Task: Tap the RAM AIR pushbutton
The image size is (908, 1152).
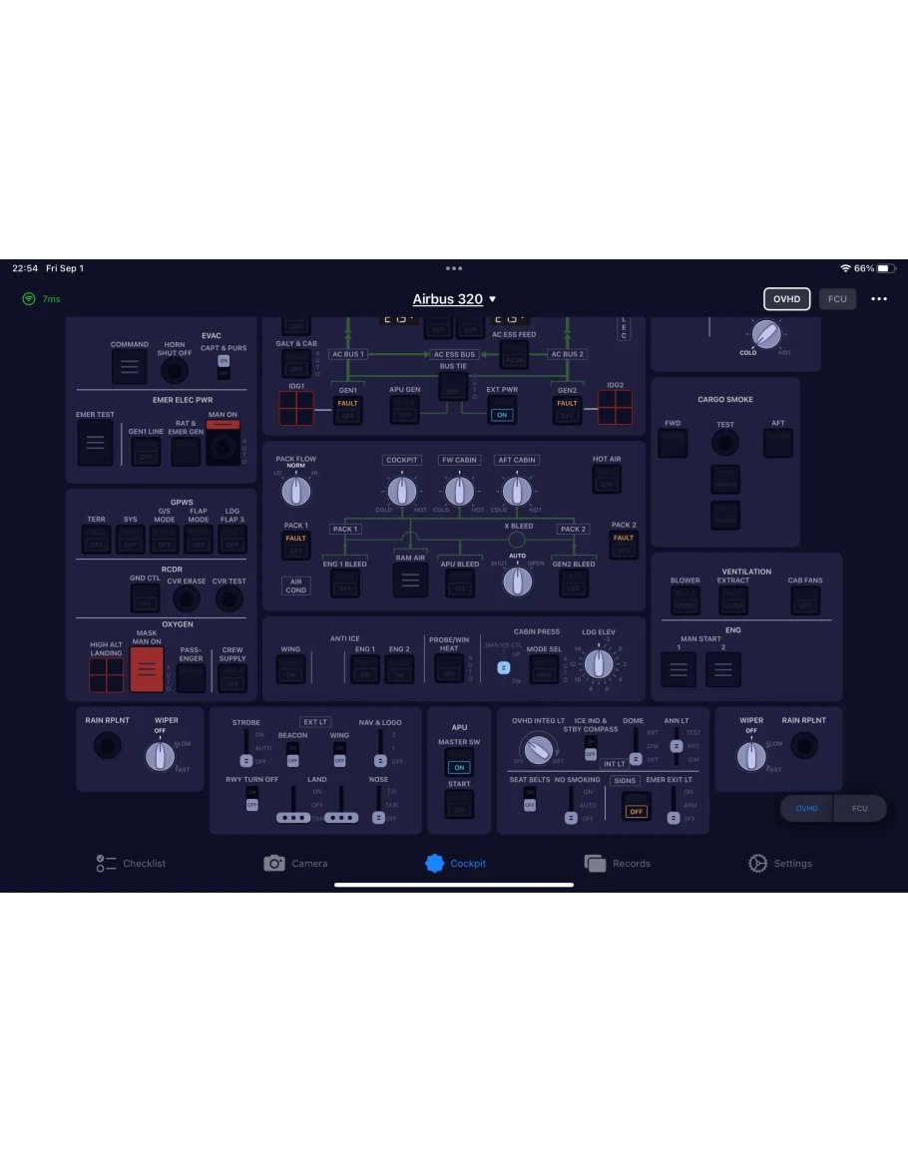Action: (410, 580)
